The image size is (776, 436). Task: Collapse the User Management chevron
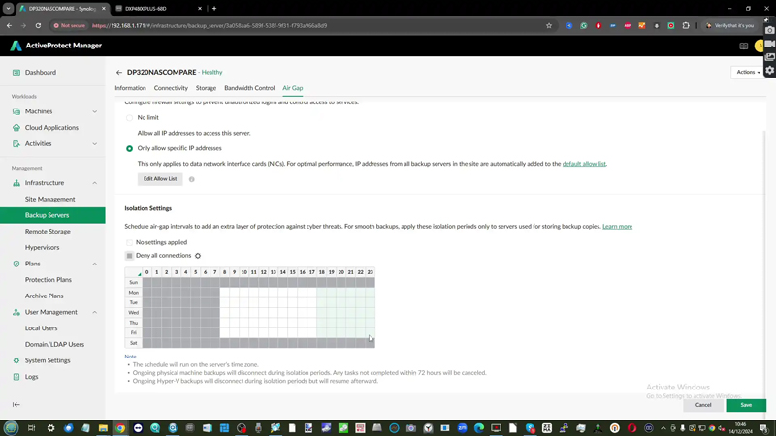94,312
